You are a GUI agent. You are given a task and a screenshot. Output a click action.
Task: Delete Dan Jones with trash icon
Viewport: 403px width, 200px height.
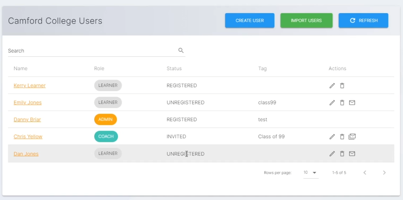(342, 153)
